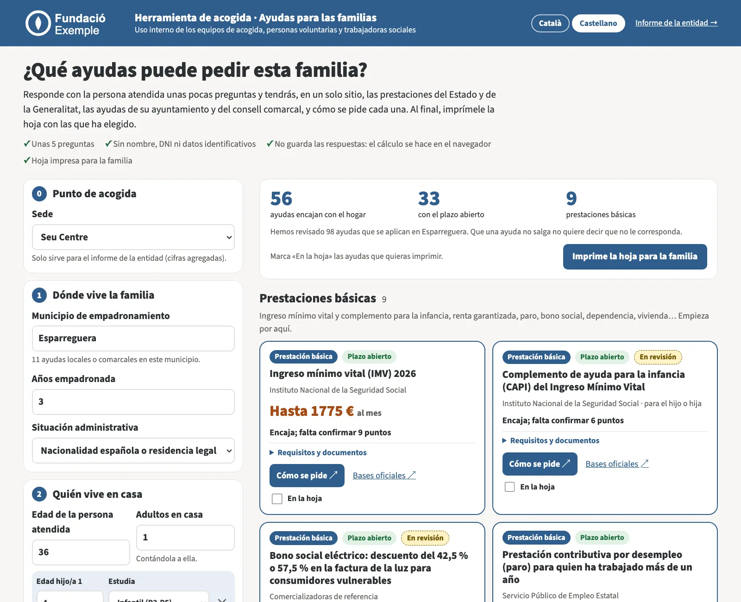Click the En revisión badge on CAPI card
The image size is (741, 602).
(658, 357)
